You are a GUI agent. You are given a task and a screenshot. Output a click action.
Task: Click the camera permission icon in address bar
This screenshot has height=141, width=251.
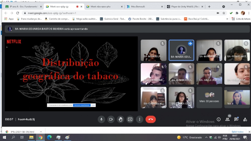tap(218, 13)
